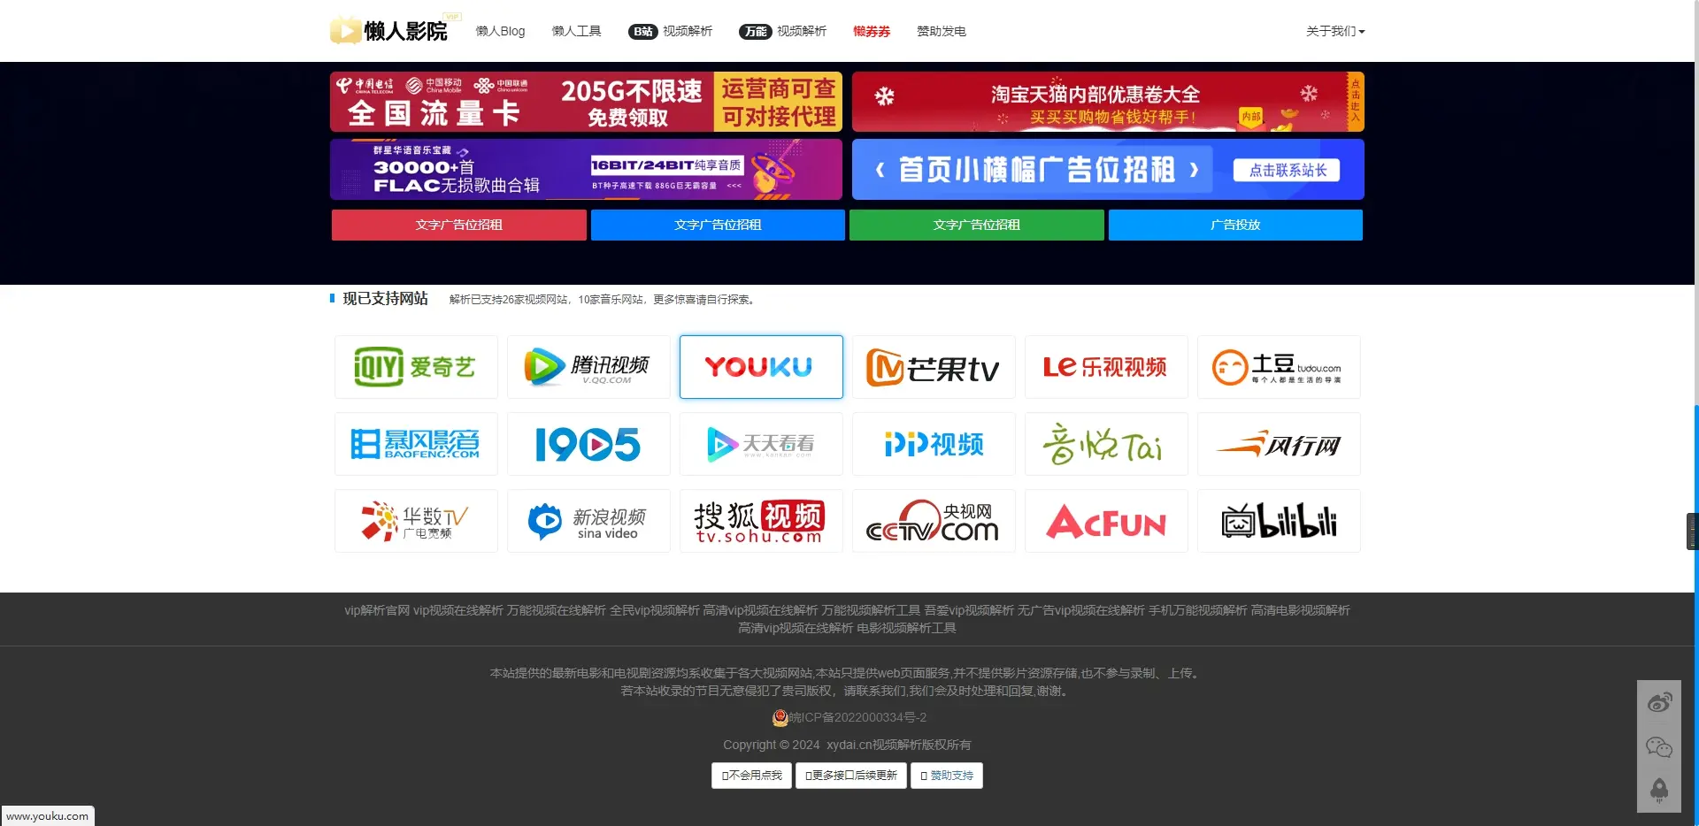This screenshot has width=1699, height=826.
Task: Open the 华数TV logo tile
Action: coord(416,521)
